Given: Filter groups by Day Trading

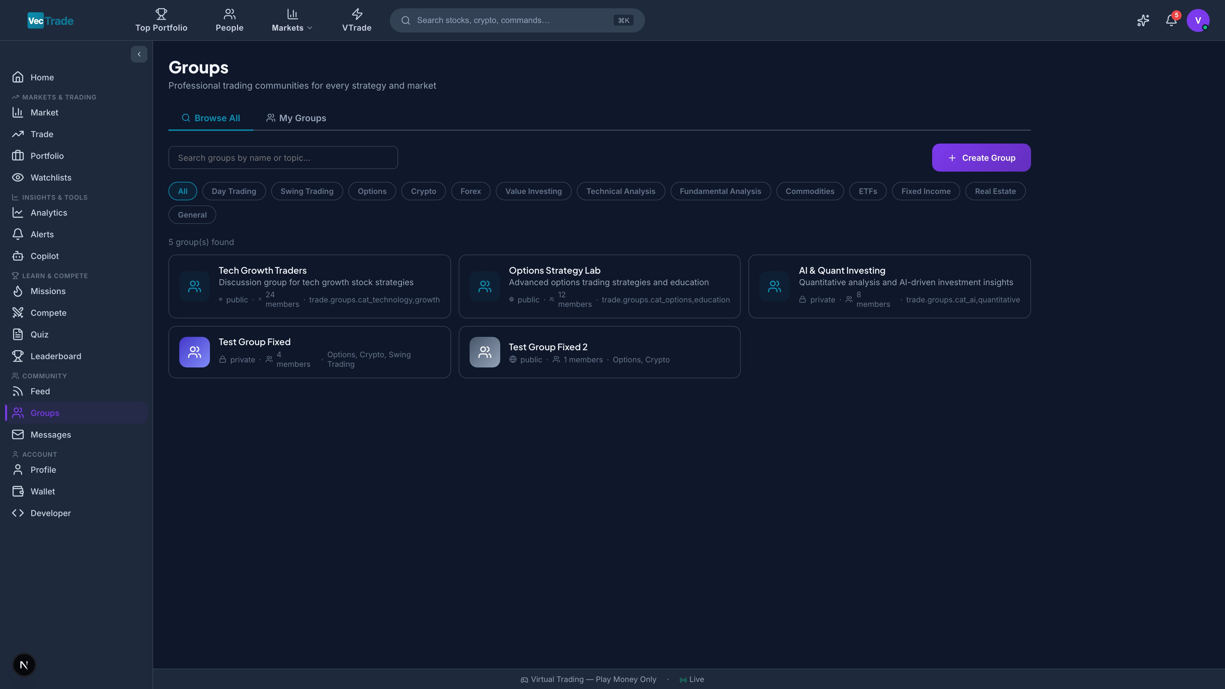Looking at the screenshot, I should tap(234, 191).
